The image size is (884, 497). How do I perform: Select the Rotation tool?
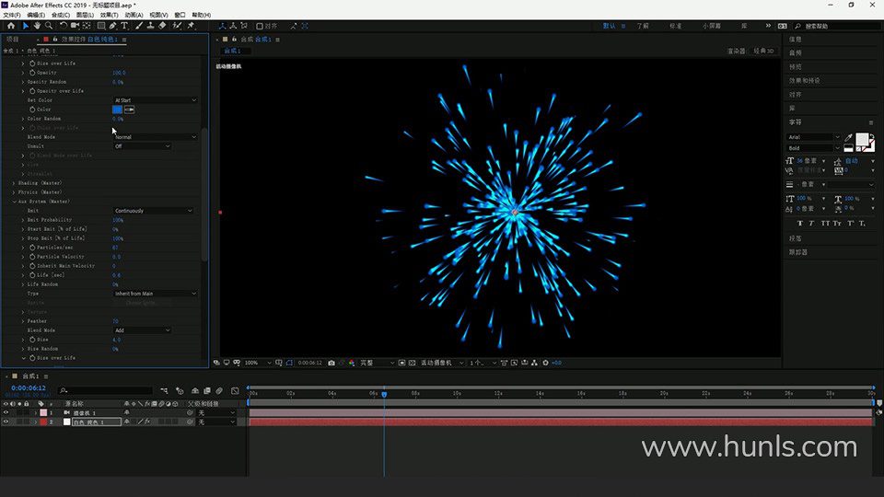point(63,26)
